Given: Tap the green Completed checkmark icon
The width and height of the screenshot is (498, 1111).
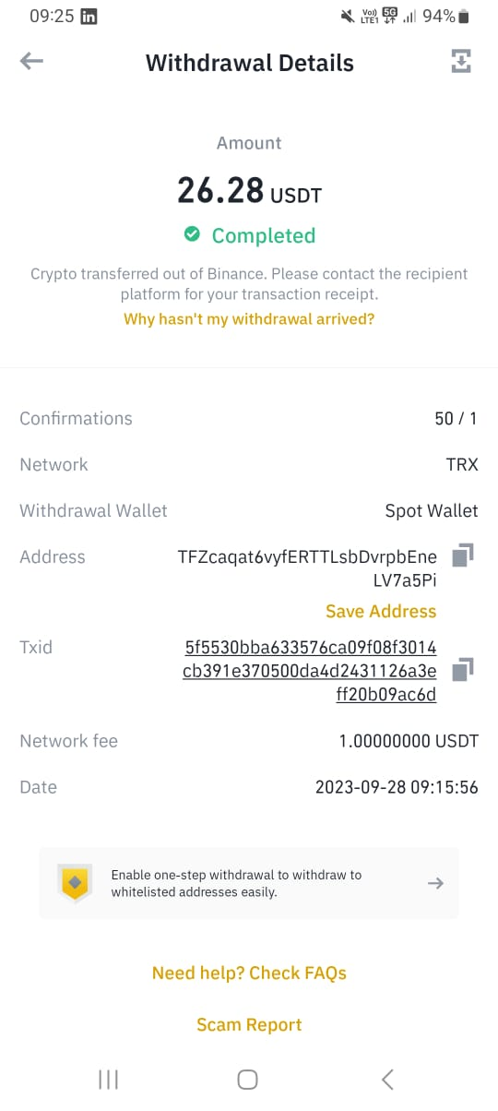Looking at the screenshot, I should click(x=192, y=235).
